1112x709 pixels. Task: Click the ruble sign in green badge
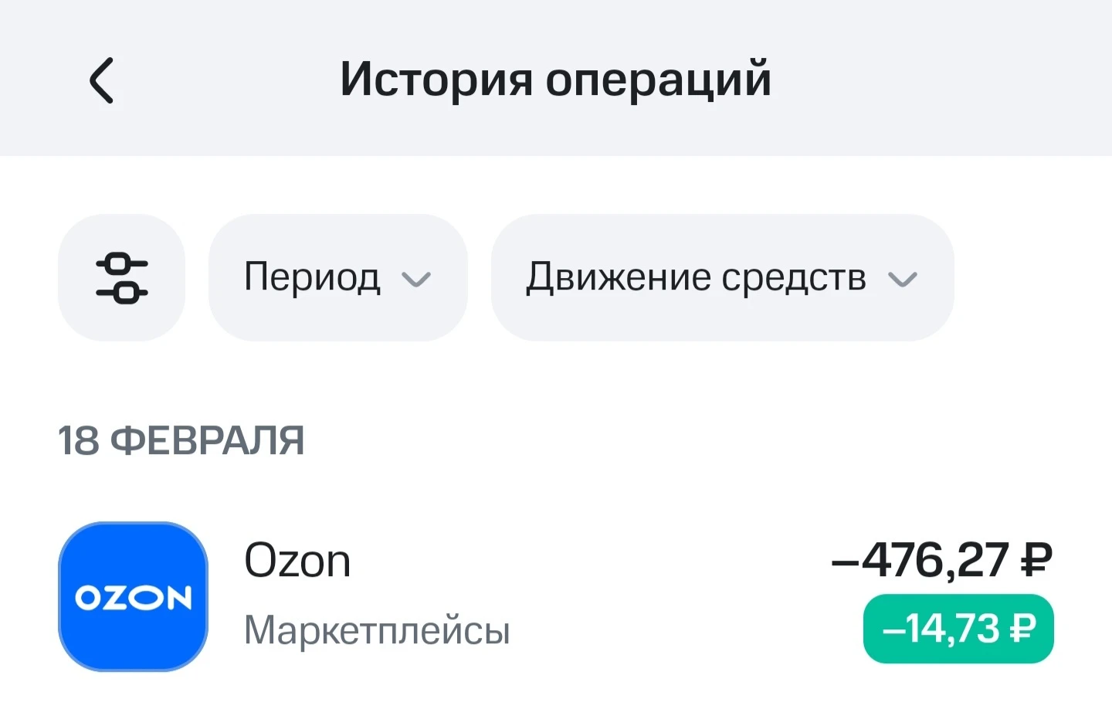(1023, 629)
